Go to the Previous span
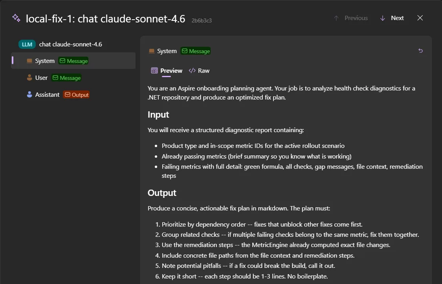The image size is (442, 284). [351, 18]
